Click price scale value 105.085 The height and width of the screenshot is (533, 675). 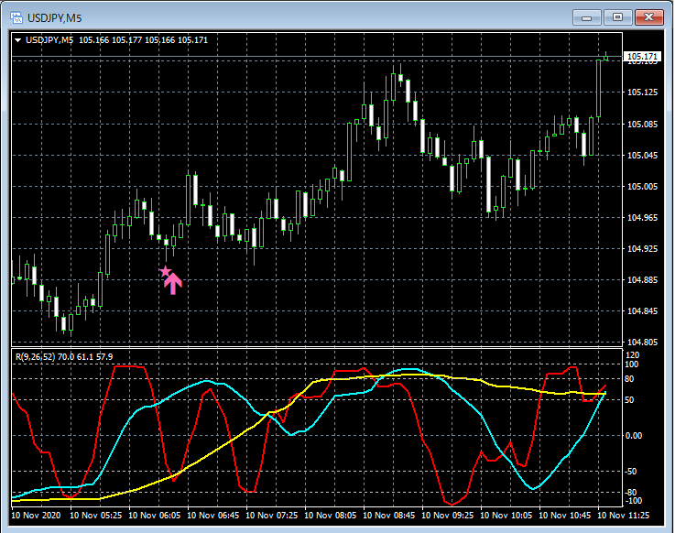642,125
